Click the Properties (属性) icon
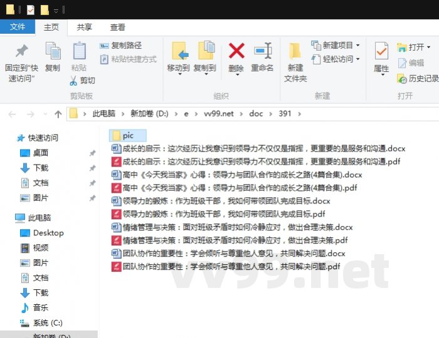This screenshot has width=439, height=338. (381, 51)
